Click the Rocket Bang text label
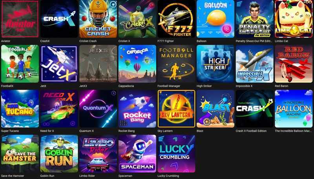The height and width of the screenshot is (179, 314). (x=126, y=131)
